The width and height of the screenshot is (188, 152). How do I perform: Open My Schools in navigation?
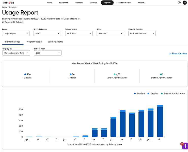pos(64,3)
